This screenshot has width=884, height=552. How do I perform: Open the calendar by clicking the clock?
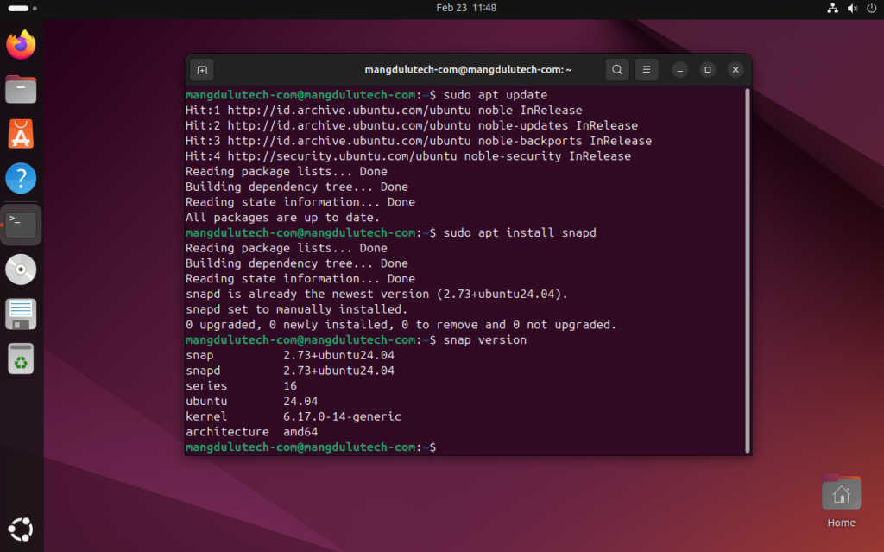tap(466, 8)
